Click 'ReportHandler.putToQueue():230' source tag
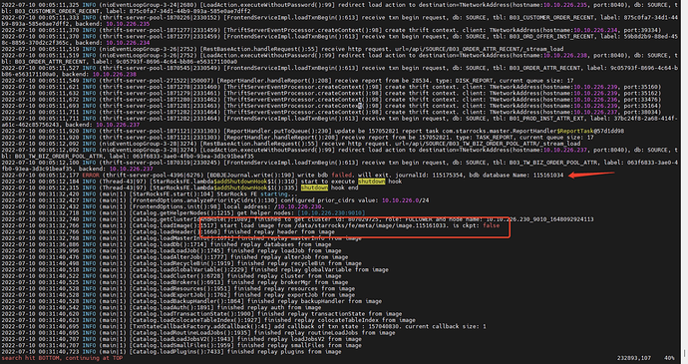The image size is (688, 364). 277,131
